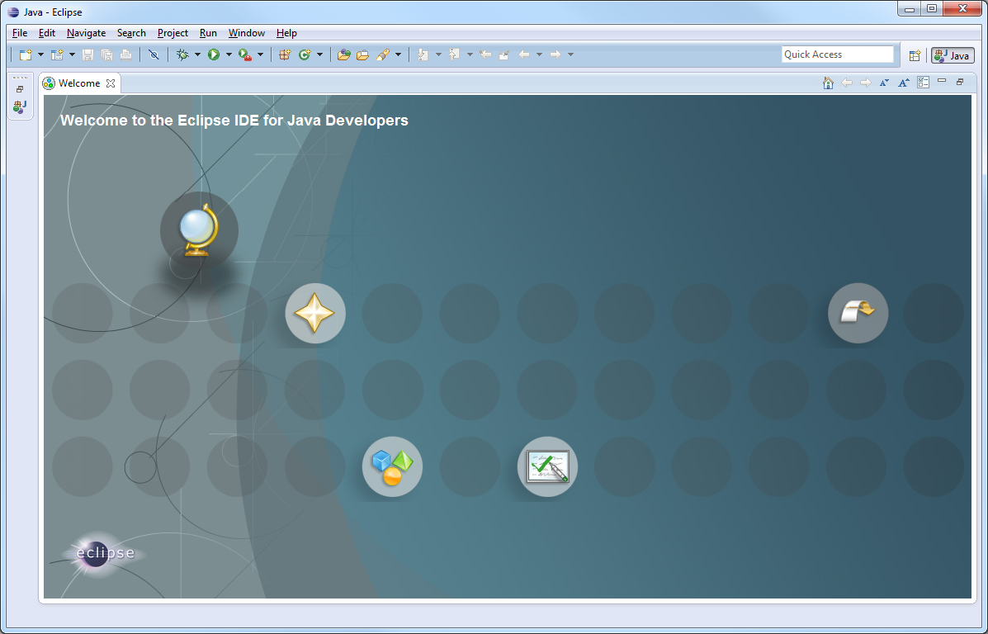
Task: Click Welcome page Navigate Forward arrow
Action: click(x=866, y=83)
